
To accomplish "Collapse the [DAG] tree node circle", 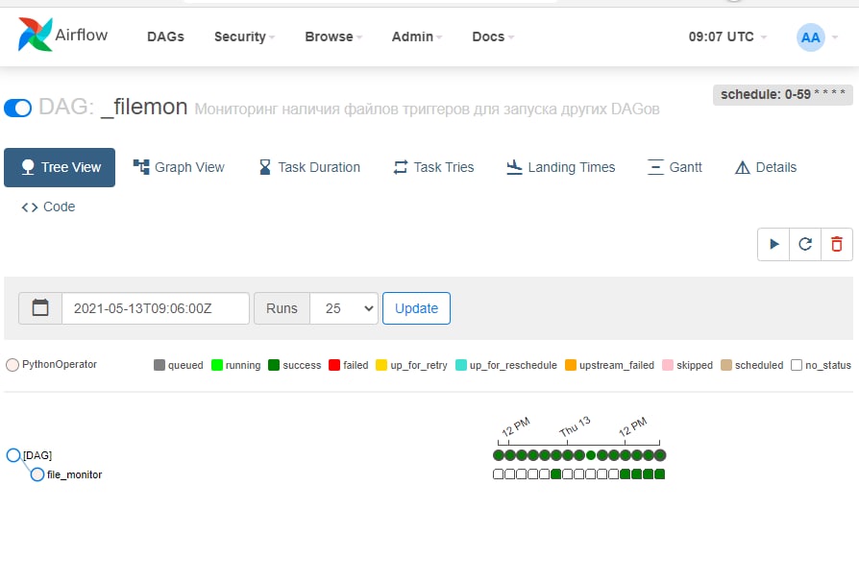I will [13, 455].
